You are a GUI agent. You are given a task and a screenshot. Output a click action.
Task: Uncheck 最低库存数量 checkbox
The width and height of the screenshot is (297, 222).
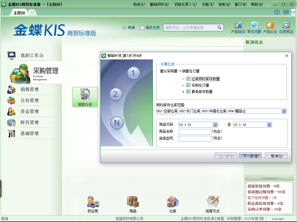pyautogui.click(x=188, y=92)
